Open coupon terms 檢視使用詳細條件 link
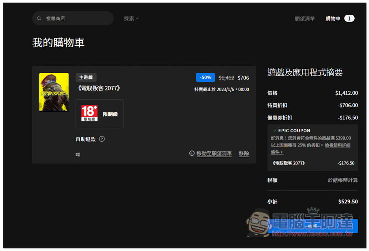This screenshot has height=251, width=369. 338,145
